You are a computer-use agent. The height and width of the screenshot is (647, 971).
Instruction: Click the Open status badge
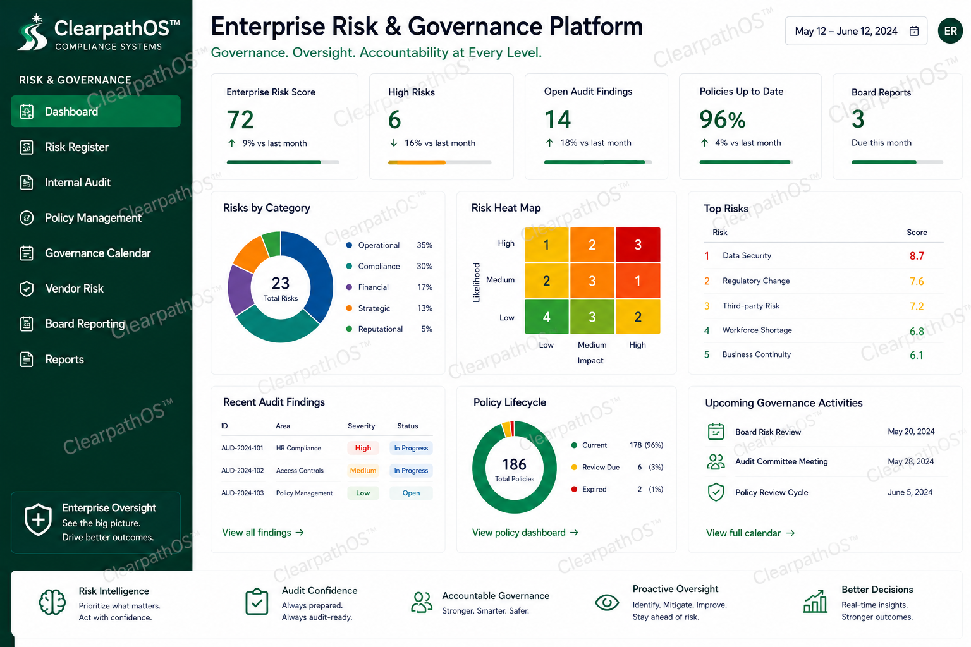411,493
